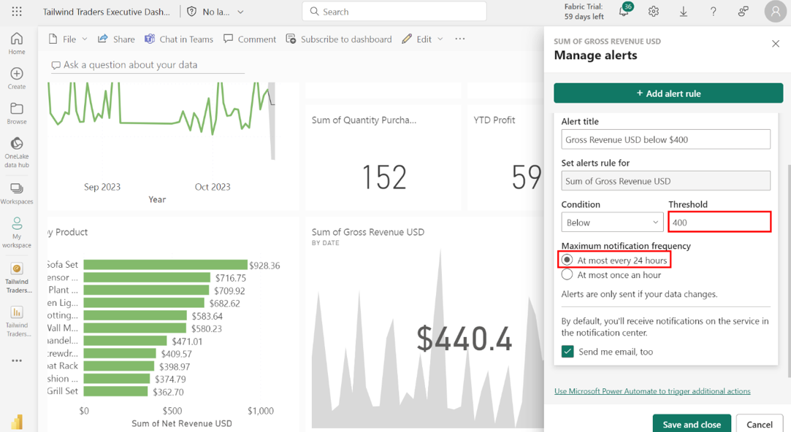Screen dimensions: 791x432
Task: Open the Microsoft Power Automate link
Action: coord(652,391)
